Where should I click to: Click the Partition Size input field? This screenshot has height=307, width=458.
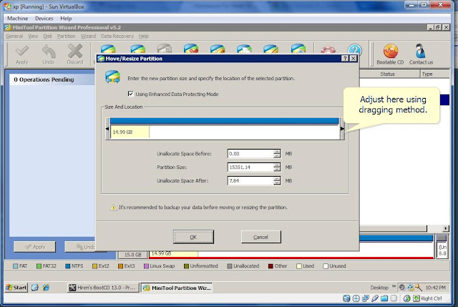pyautogui.click(x=250, y=167)
